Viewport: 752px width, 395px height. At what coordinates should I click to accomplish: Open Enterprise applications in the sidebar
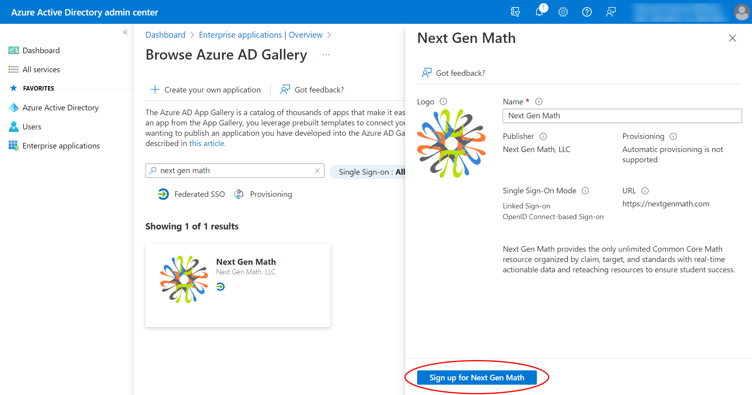[61, 146]
